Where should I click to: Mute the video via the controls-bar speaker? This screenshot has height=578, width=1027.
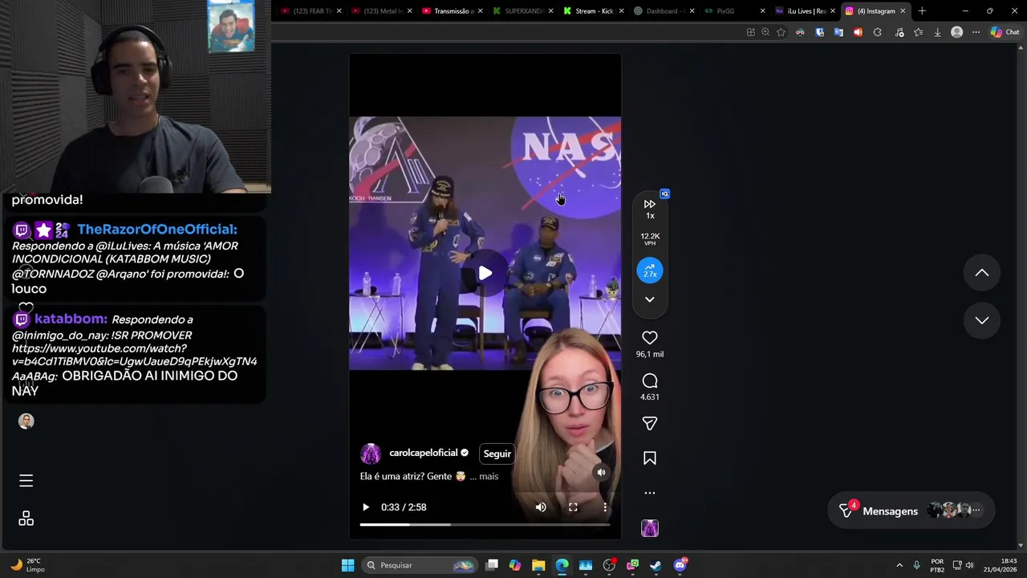tap(541, 507)
